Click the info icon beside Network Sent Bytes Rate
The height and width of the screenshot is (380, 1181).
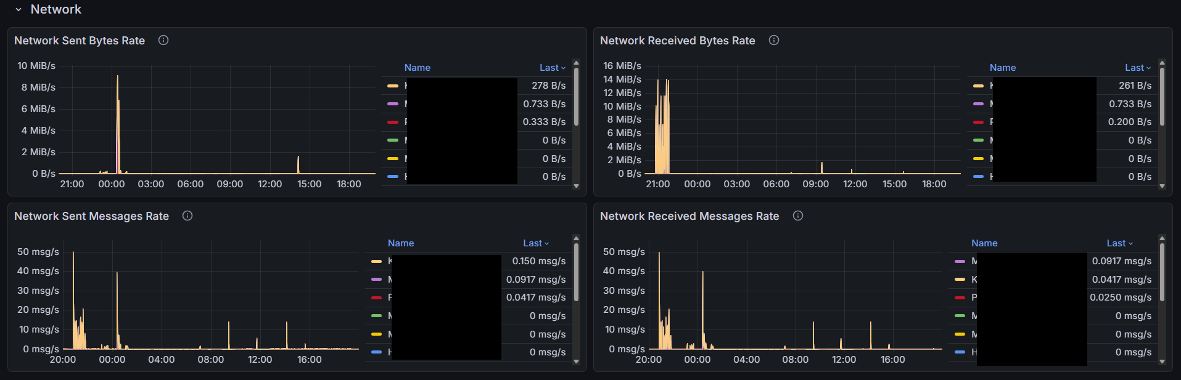click(x=163, y=40)
